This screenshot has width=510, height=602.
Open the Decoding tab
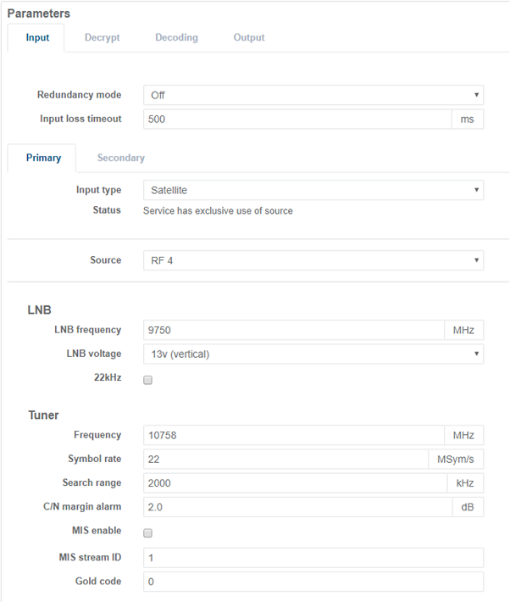[176, 38]
